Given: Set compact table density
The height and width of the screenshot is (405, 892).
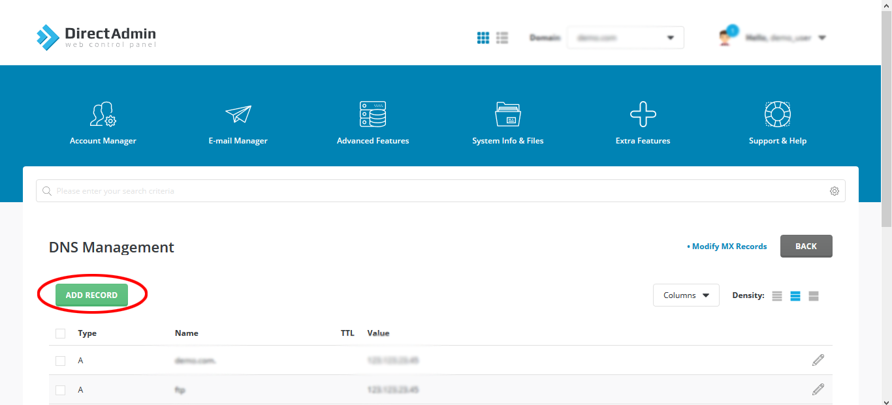Looking at the screenshot, I should point(777,296).
